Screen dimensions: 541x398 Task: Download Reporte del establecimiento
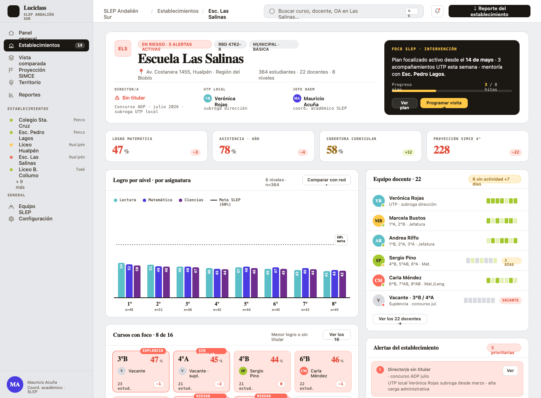tap(489, 11)
